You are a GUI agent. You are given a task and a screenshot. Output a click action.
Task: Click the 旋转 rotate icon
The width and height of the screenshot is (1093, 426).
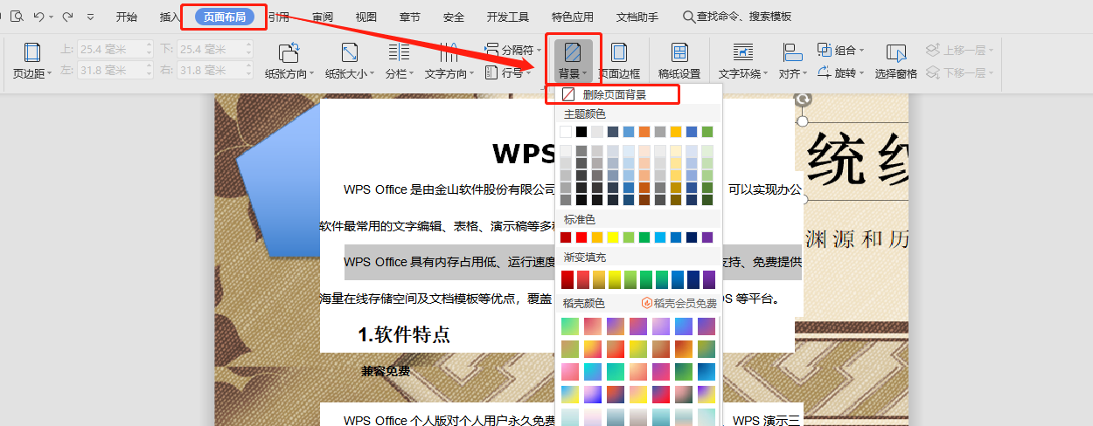[825, 72]
